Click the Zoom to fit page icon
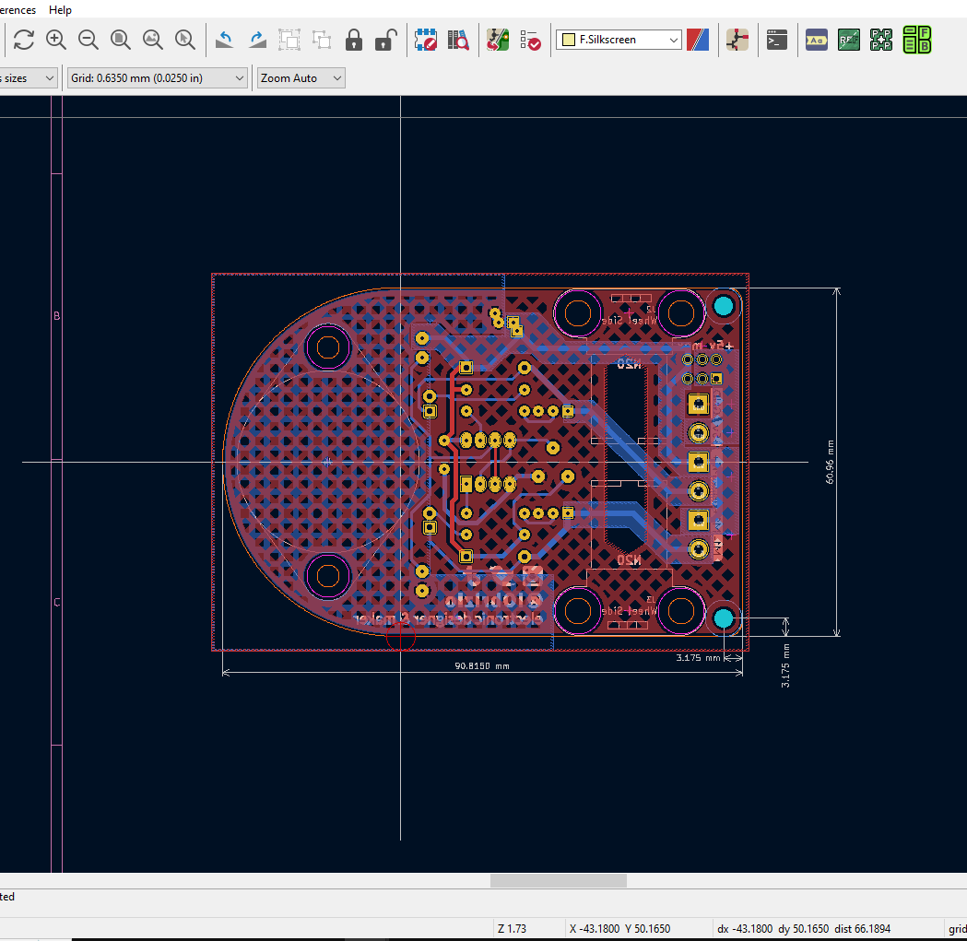 121,40
